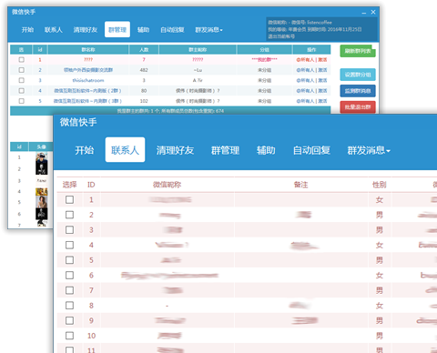Close the back 微信快手 window
This screenshot has height=353, width=437.
[373, 12]
